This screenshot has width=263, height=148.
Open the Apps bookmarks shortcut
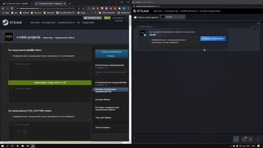click(6, 13)
